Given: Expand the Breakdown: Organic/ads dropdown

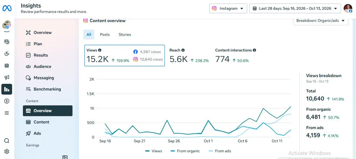Looking at the screenshot, I should click(320, 21).
